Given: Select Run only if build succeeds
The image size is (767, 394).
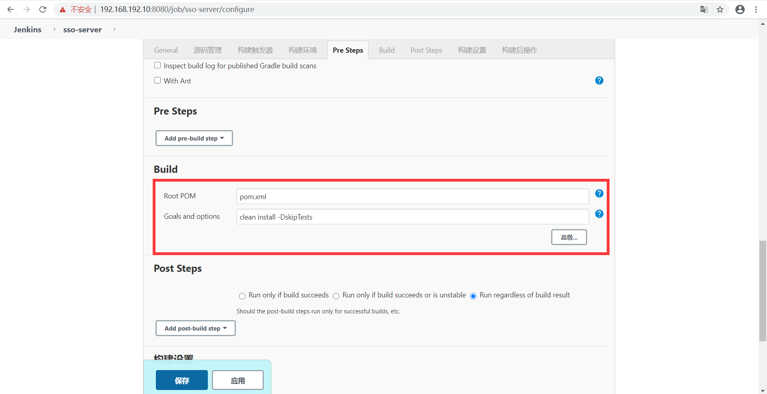Looking at the screenshot, I should 242,296.
